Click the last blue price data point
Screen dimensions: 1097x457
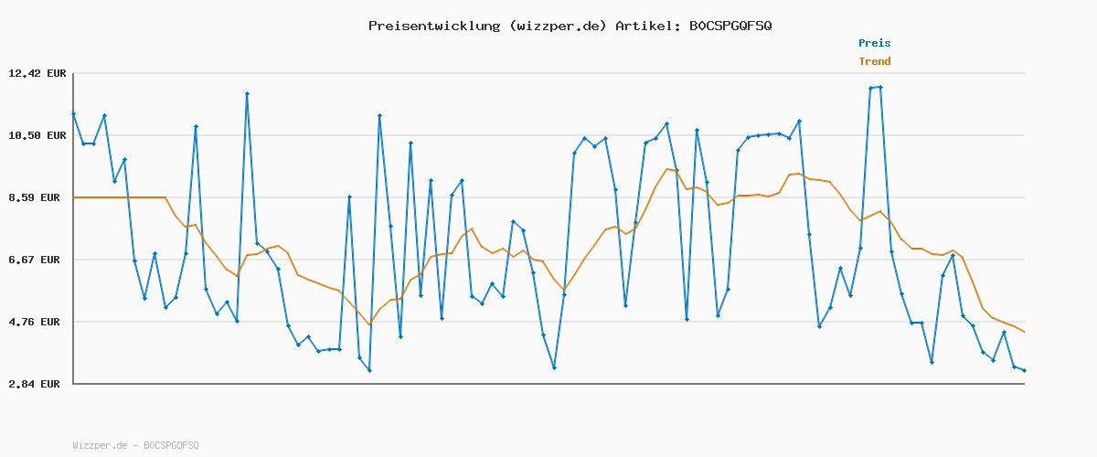coord(1024,370)
